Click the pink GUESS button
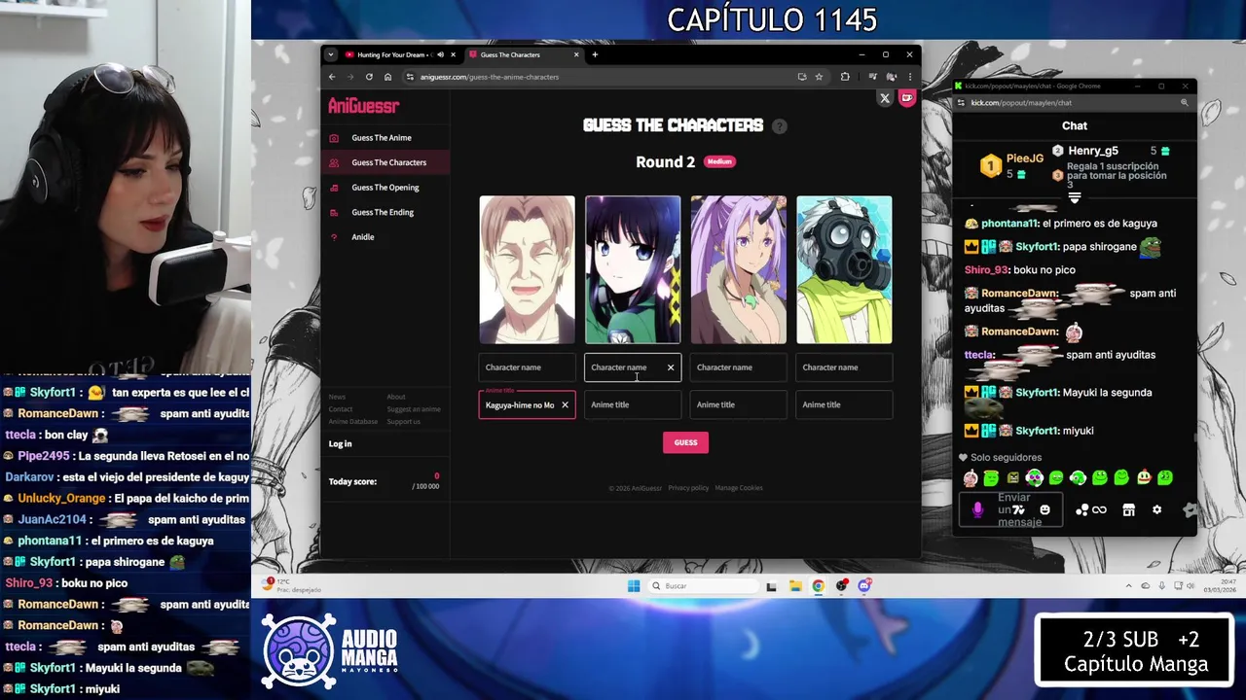Viewport: 1246px width, 700px height. (x=685, y=442)
